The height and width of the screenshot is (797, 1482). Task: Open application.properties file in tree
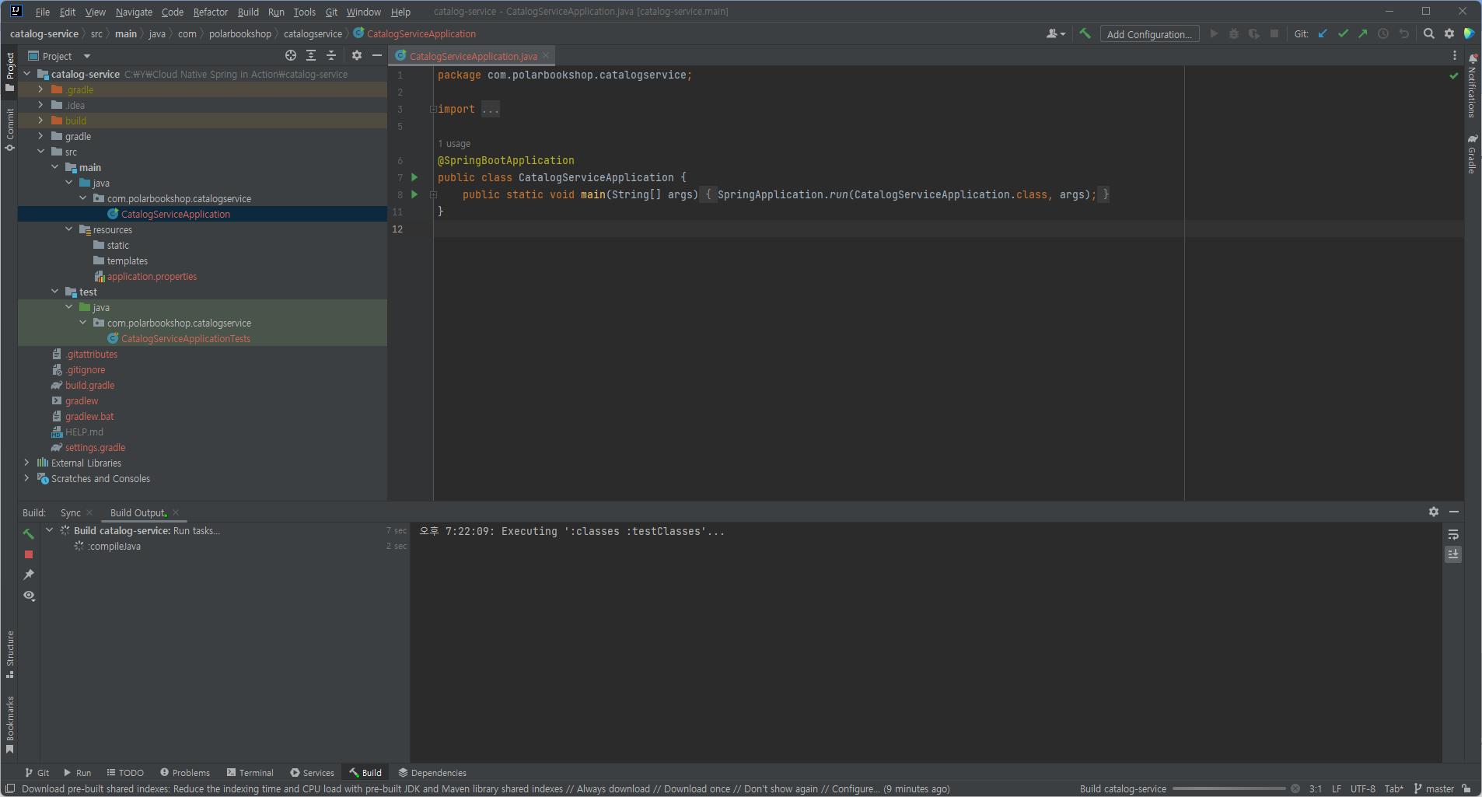point(152,276)
